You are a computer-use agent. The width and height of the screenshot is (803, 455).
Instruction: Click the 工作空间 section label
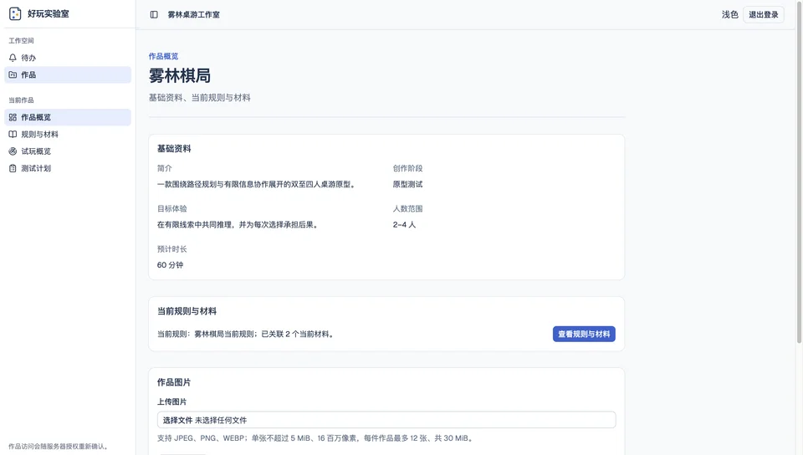21,40
